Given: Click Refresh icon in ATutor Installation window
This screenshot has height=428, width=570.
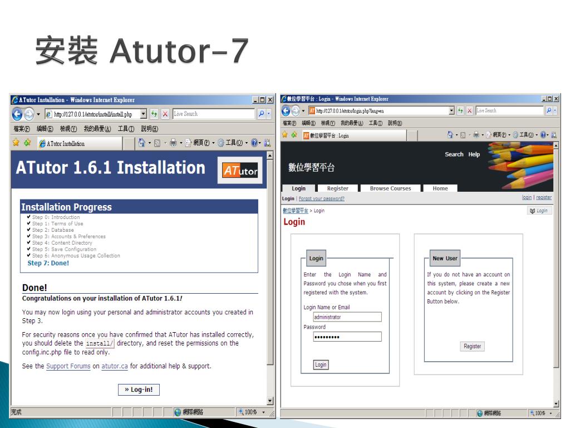Looking at the screenshot, I should (154, 114).
